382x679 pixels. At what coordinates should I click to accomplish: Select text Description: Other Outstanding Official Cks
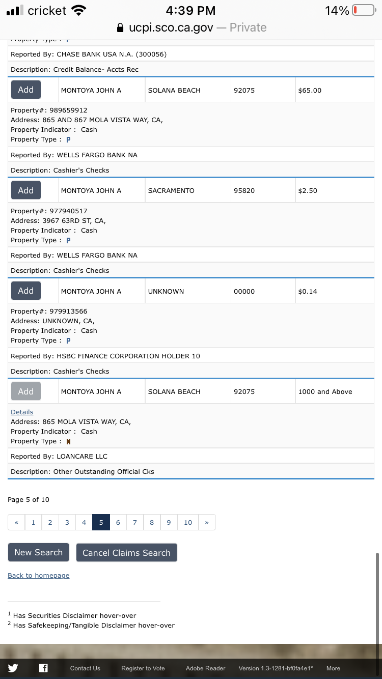click(83, 472)
